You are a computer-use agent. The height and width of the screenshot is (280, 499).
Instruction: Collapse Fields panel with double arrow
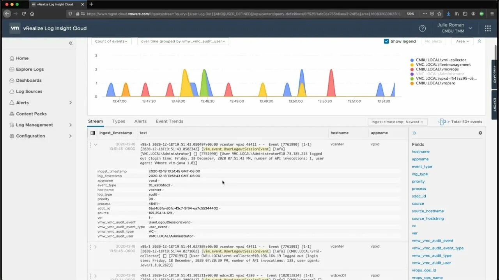point(414,133)
